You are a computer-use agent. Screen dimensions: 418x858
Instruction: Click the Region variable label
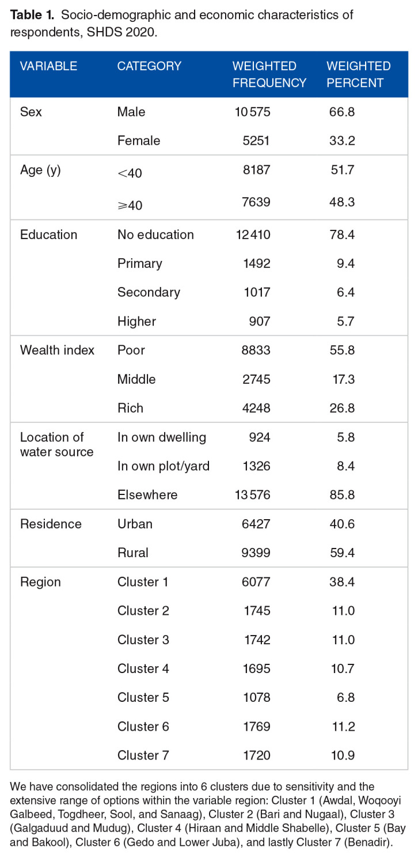pyautogui.click(x=40, y=582)
